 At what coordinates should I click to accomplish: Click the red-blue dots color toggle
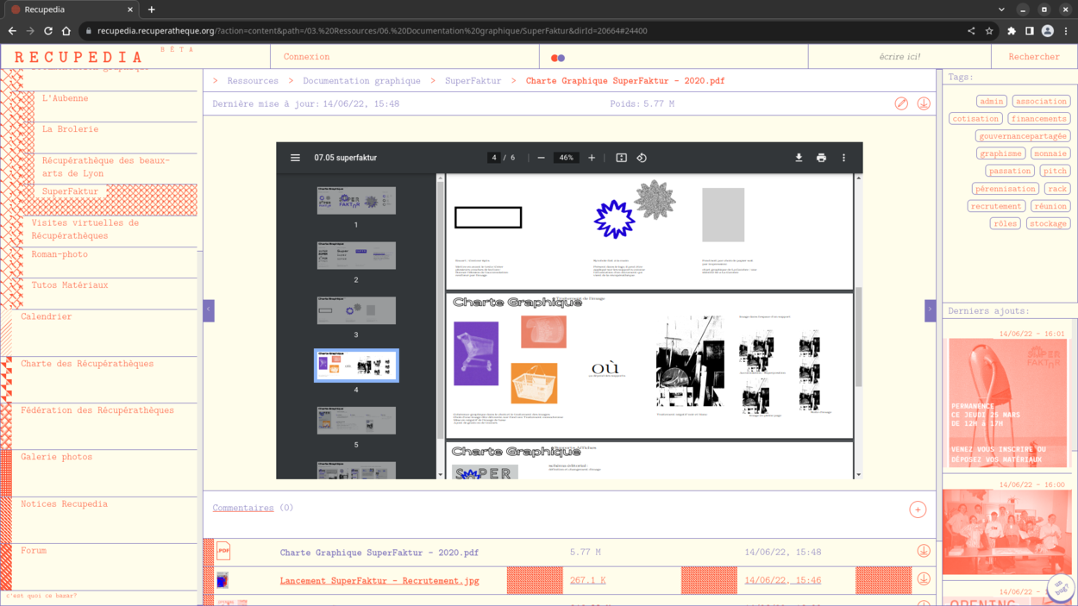pyautogui.click(x=558, y=58)
